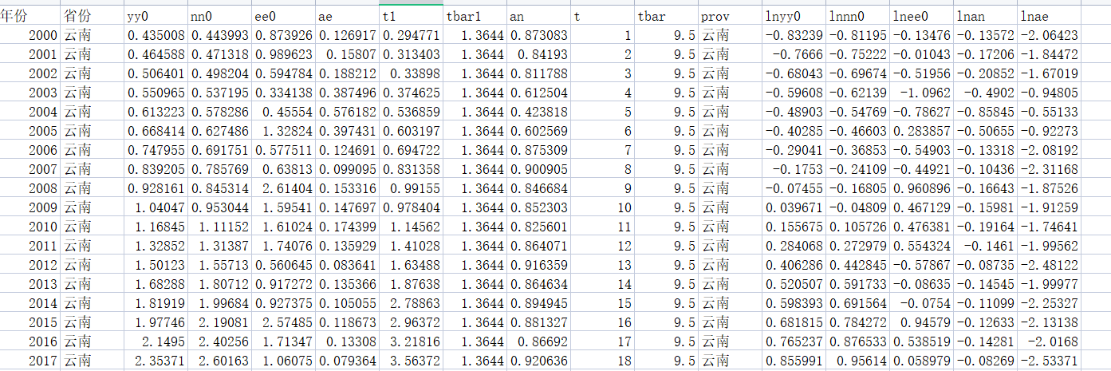Click nn0 value 1.11152
The width and height of the screenshot is (1111, 371).
(220, 227)
